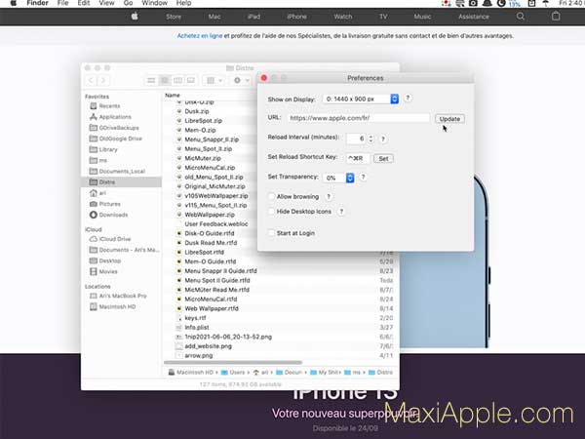This screenshot has width=585, height=439.
Task: Click into the URL text field
Action: coord(358,118)
